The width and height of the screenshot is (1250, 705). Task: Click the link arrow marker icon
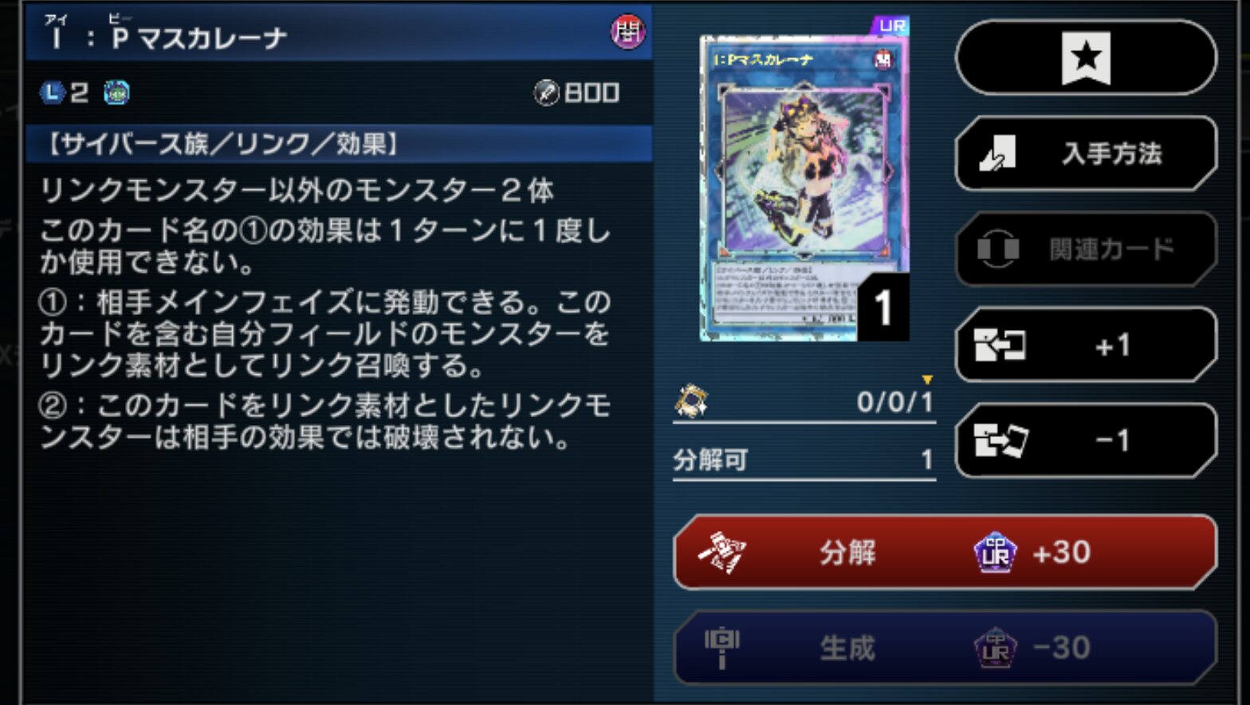[116, 93]
